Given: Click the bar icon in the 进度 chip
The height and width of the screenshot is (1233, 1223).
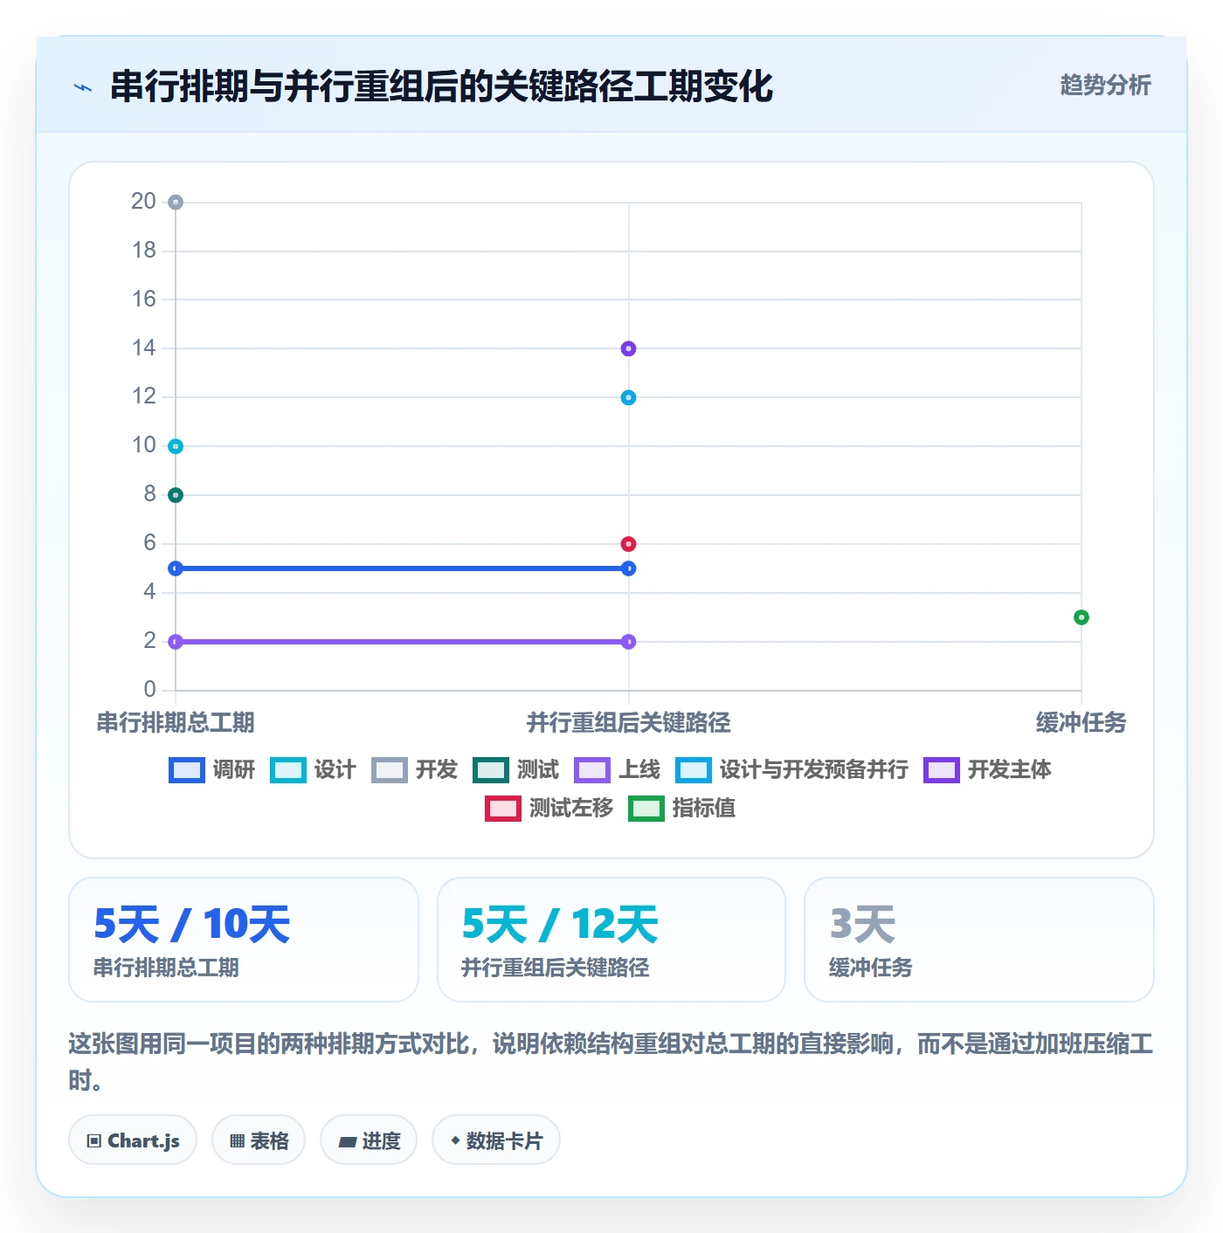Looking at the screenshot, I should pos(347,1141).
